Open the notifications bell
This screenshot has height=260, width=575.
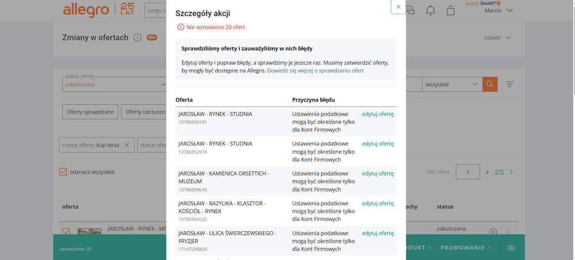430,10
